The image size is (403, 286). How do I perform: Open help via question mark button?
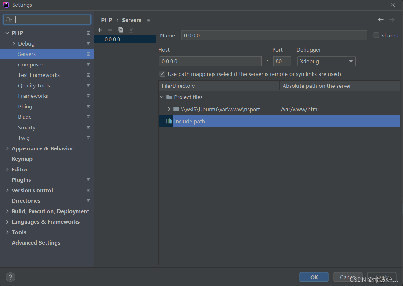click(x=10, y=277)
